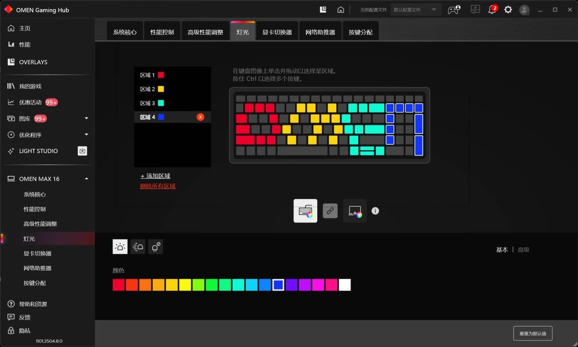Collapse the OMEN MAX 16 section
Image resolution: width=578 pixels, height=347 pixels.
[87, 179]
